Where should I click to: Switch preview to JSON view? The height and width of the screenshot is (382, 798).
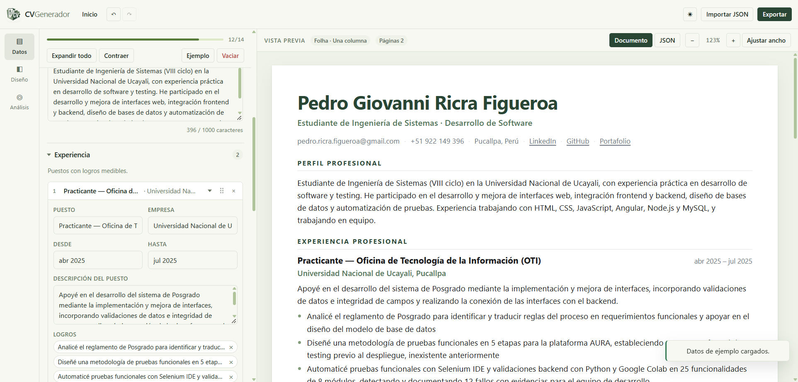(x=667, y=40)
